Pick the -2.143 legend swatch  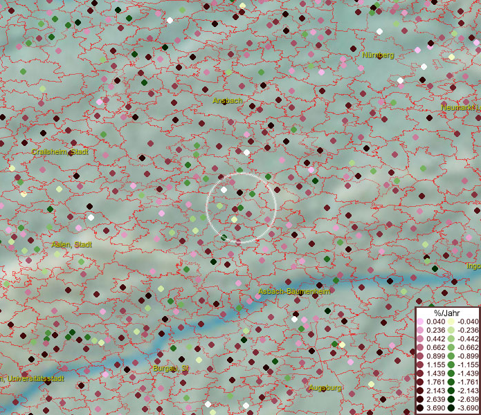click(x=451, y=391)
